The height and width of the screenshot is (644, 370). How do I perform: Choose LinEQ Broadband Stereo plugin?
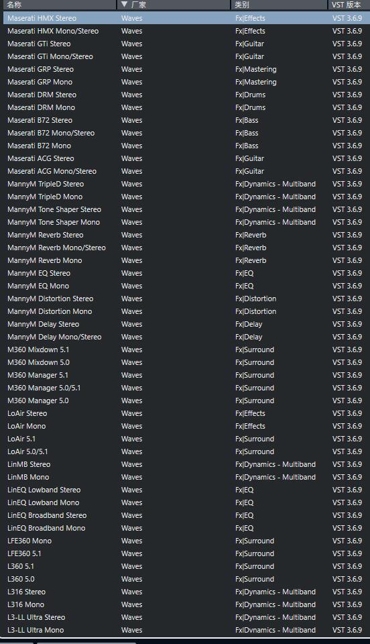pos(186,515)
